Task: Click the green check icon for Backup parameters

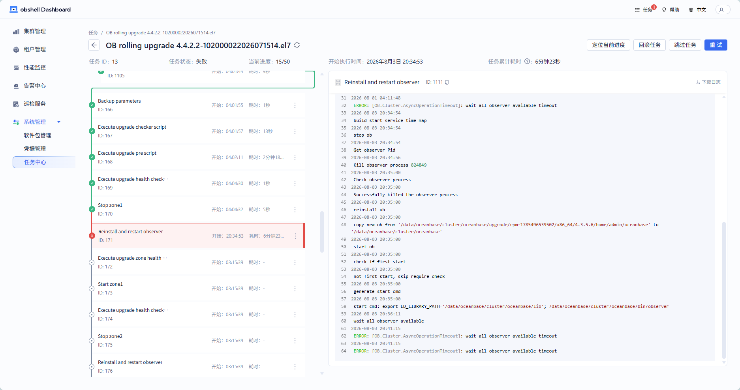Action: tap(92, 105)
